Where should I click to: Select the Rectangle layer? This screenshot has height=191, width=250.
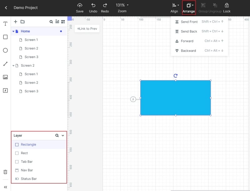click(x=39, y=144)
